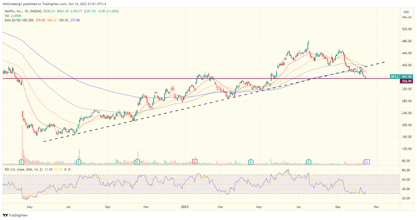Click the E earnings badge below November 2022
The width and height of the screenshot is (417, 220).
(137, 162)
